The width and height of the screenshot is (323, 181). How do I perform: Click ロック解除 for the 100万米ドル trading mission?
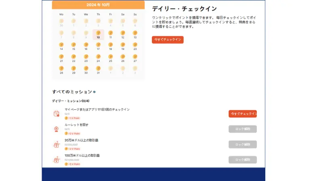tap(242, 160)
